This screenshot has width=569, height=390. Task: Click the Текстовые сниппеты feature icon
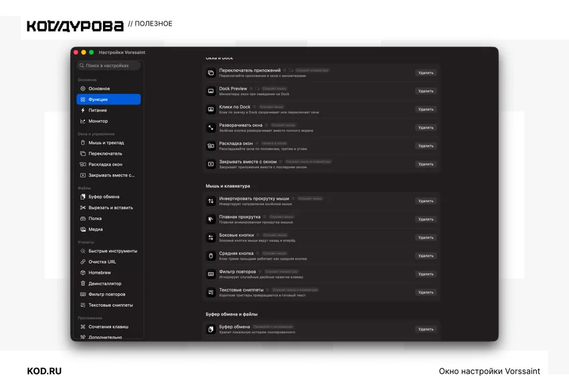pyautogui.click(x=211, y=292)
